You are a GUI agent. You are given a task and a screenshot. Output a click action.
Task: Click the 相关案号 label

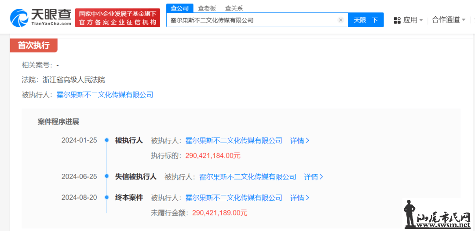37,65
